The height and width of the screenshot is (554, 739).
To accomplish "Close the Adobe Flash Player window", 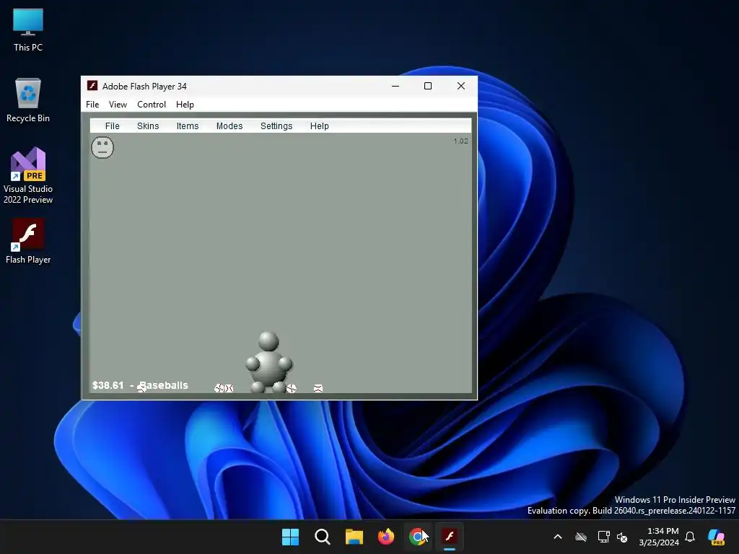I will (461, 86).
